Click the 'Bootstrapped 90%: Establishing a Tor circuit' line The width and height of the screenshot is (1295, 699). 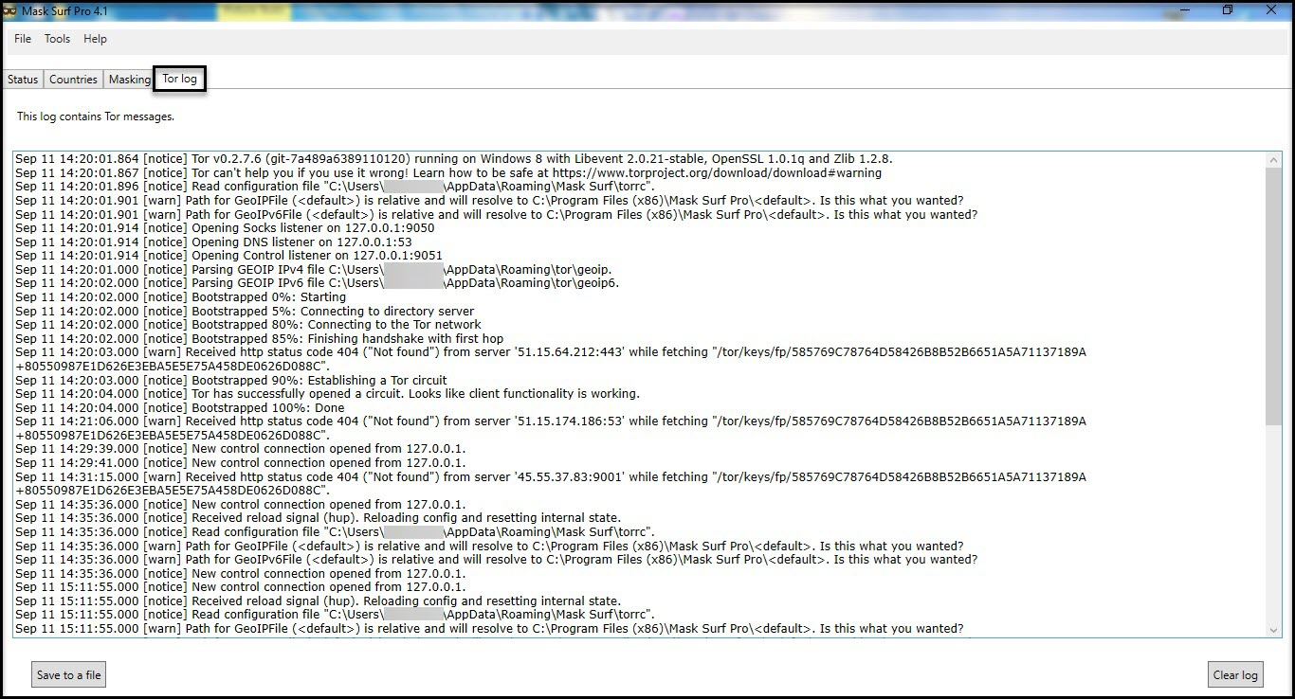point(231,381)
